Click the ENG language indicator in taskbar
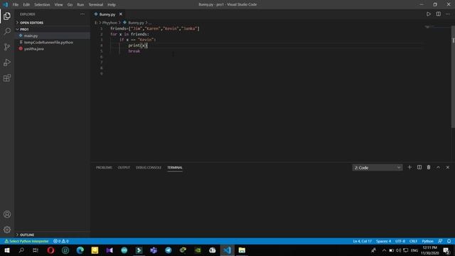 pos(414,250)
